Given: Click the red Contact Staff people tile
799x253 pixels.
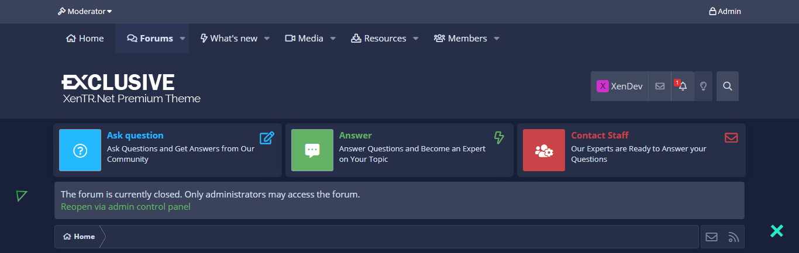Looking at the screenshot, I should tap(544, 150).
